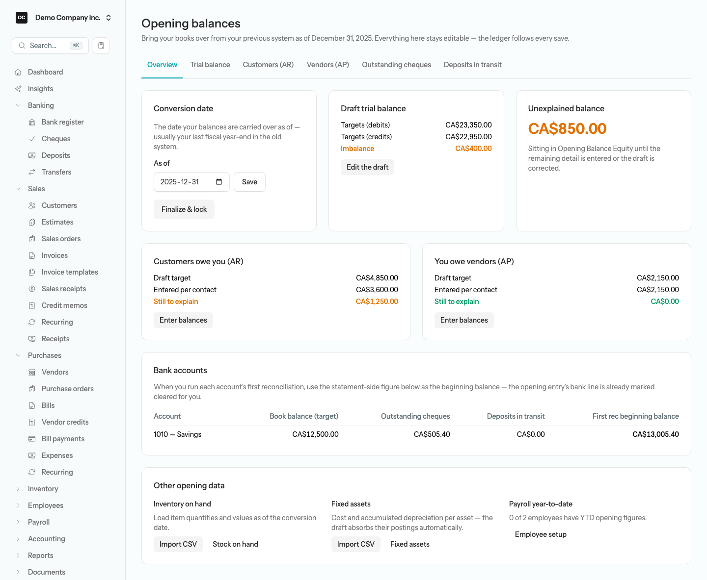707x580 pixels.
Task: Collapse the Purchases section
Action: pyautogui.click(x=18, y=355)
